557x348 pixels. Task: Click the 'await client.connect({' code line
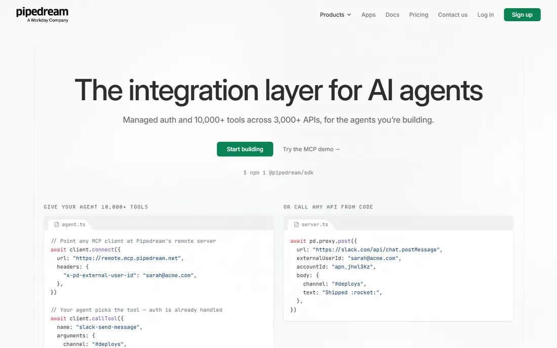86,250
